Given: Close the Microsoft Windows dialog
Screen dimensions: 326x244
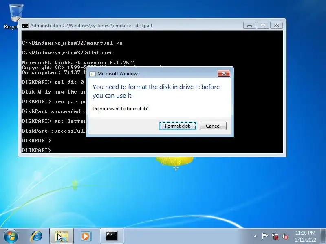Looking at the screenshot, I should [224, 74].
